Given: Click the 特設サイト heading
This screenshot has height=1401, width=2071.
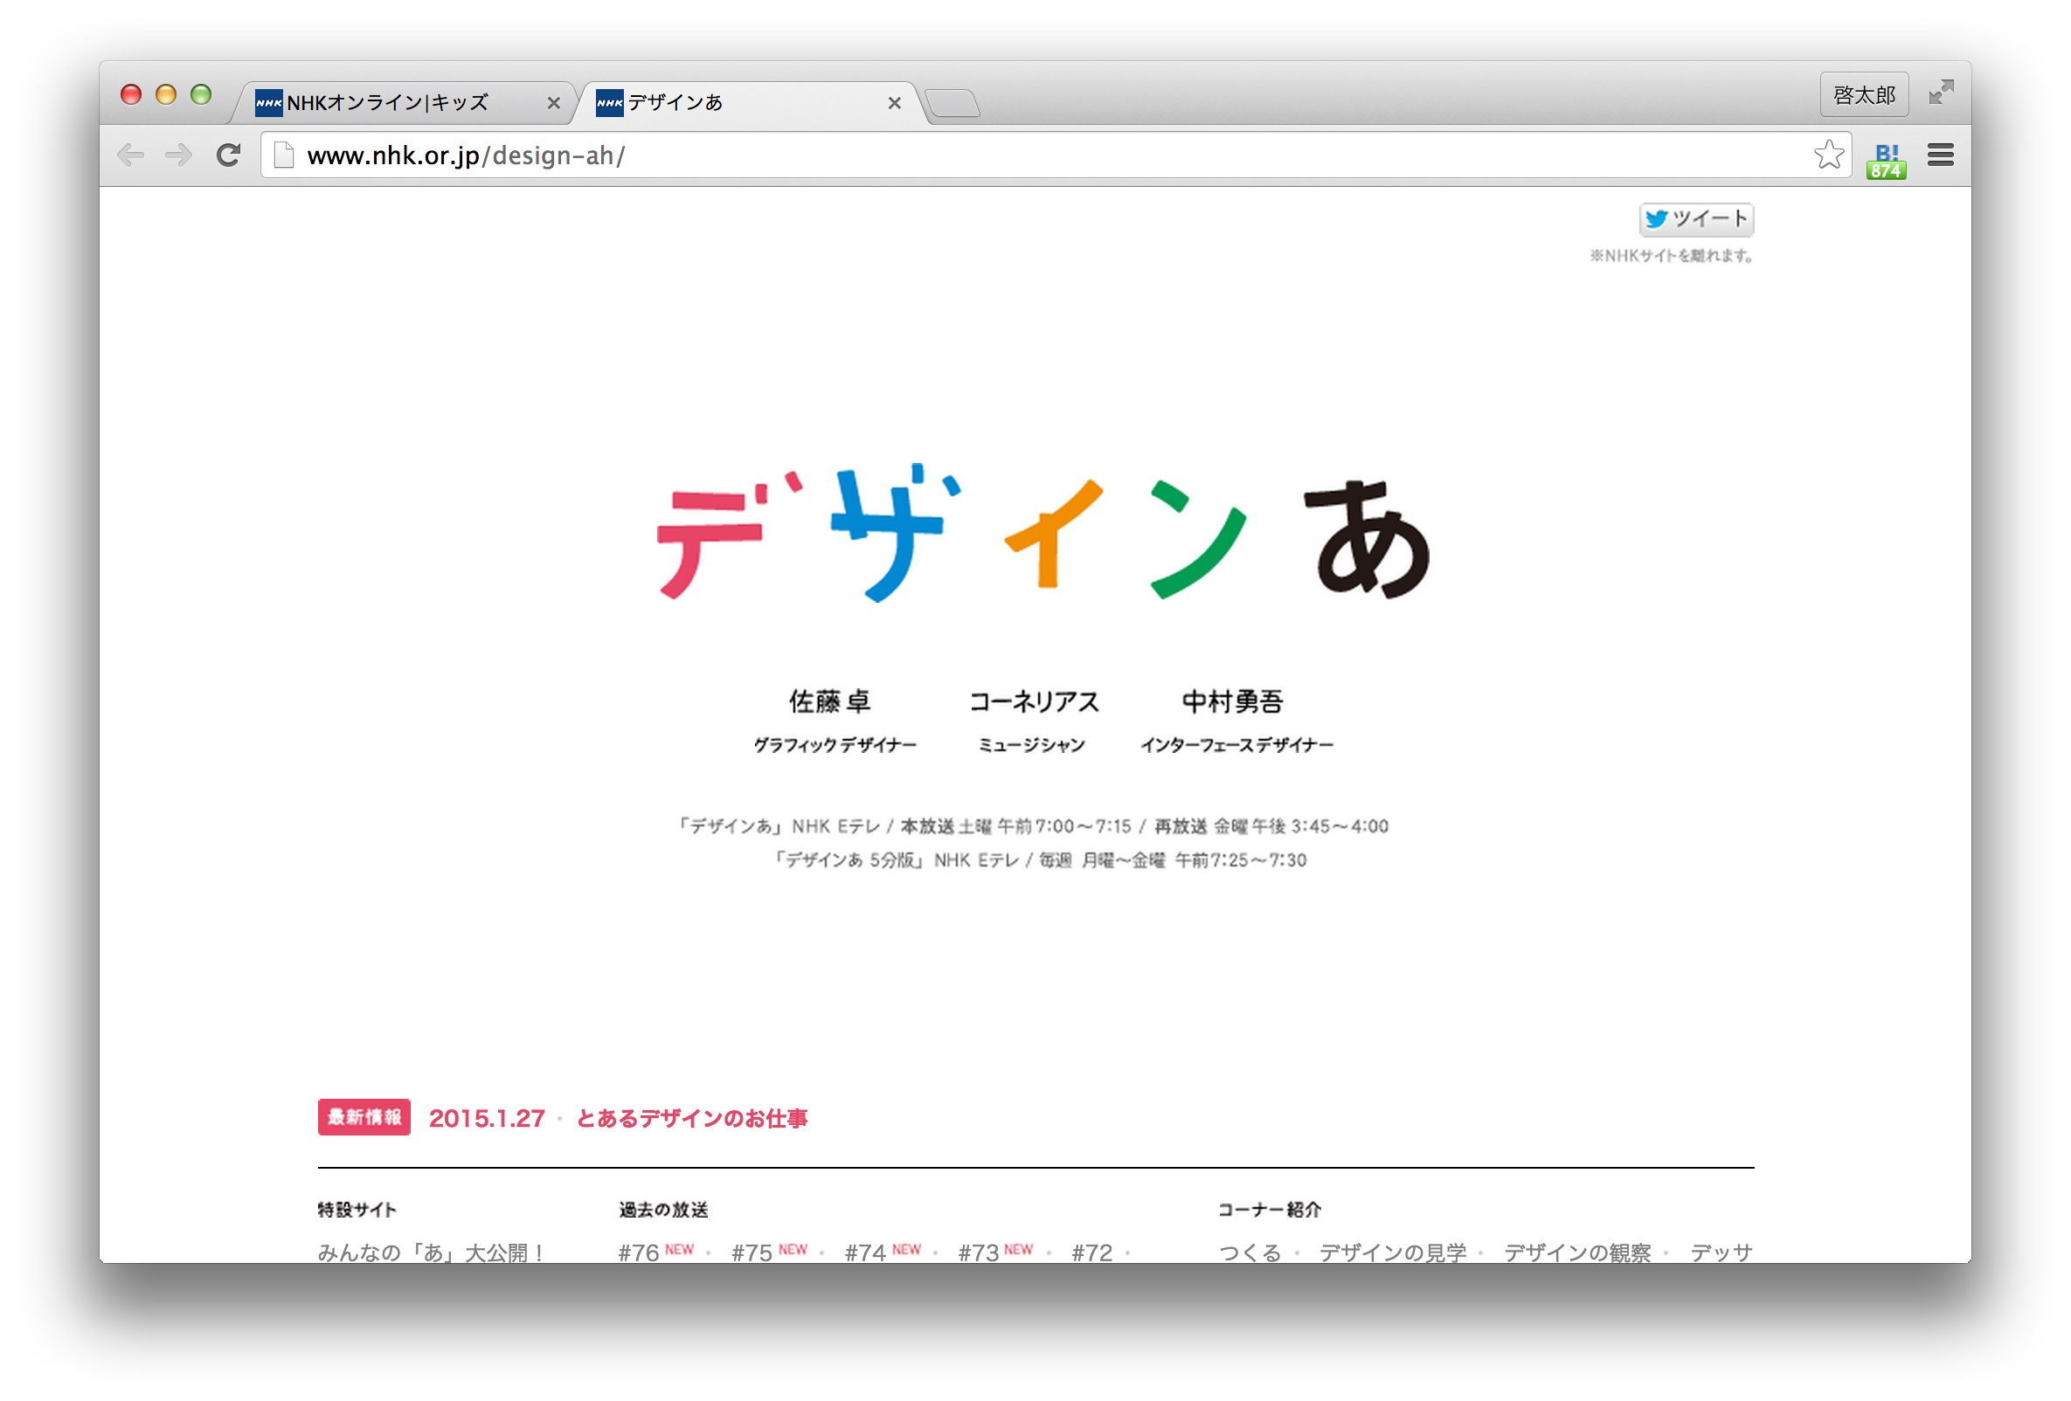Looking at the screenshot, I should coord(357,1209).
